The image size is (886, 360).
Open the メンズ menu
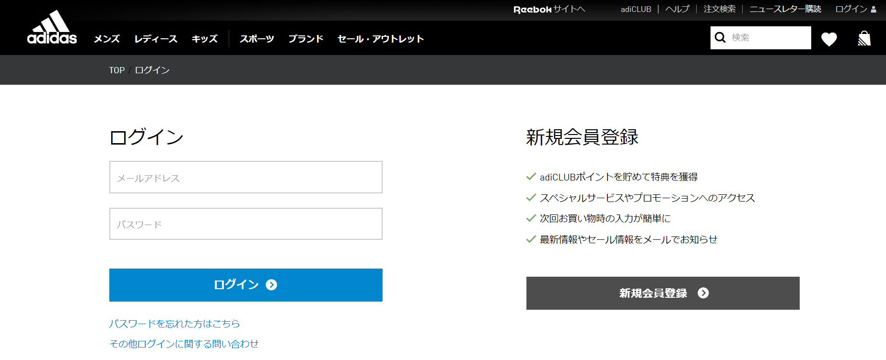click(x=106, y=39)
